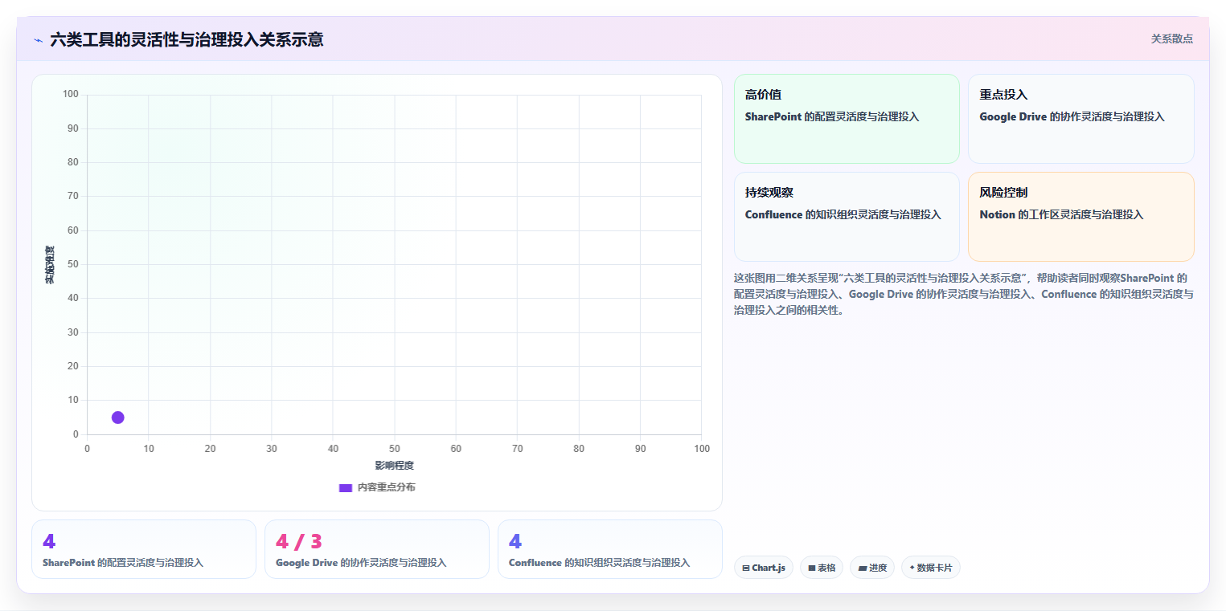Select the SharePoint stat card showing 4

[144, 549]
